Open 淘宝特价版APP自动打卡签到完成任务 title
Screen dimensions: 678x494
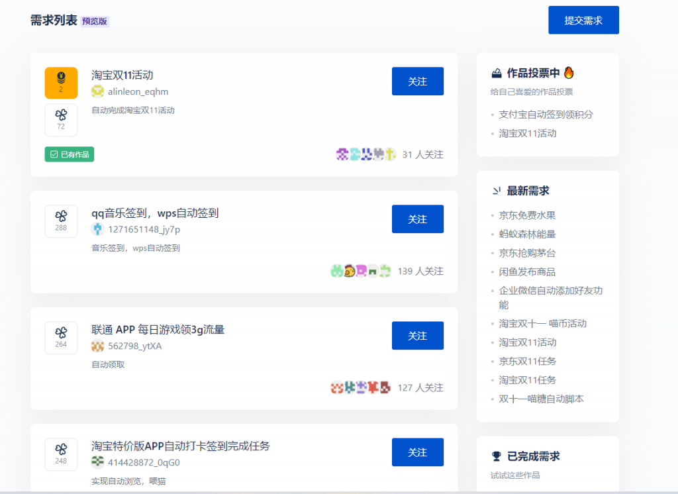[181, 446]
